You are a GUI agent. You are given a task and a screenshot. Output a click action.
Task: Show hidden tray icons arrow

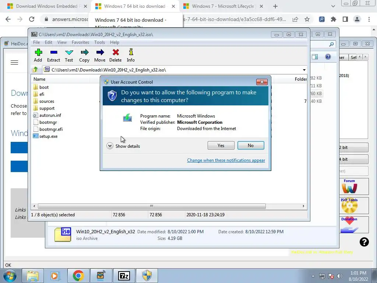[313, 276]
